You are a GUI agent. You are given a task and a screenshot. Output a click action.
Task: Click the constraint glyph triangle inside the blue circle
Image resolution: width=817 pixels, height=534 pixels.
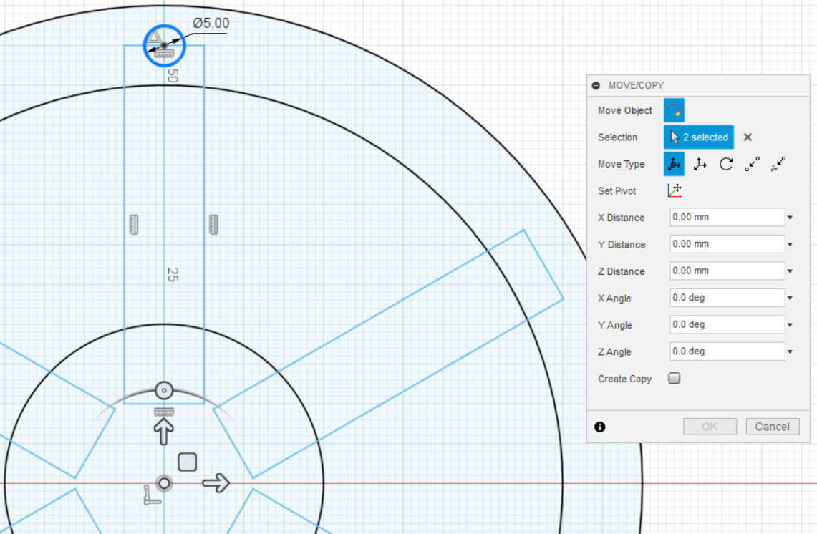pyautogui.click(x=154, y=37)
